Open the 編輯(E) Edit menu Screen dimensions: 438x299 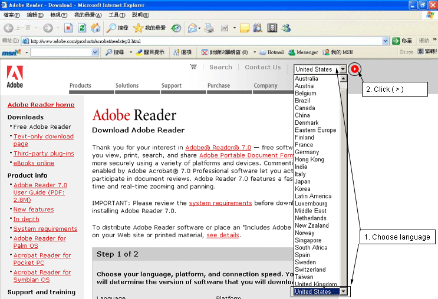(35, 15)
